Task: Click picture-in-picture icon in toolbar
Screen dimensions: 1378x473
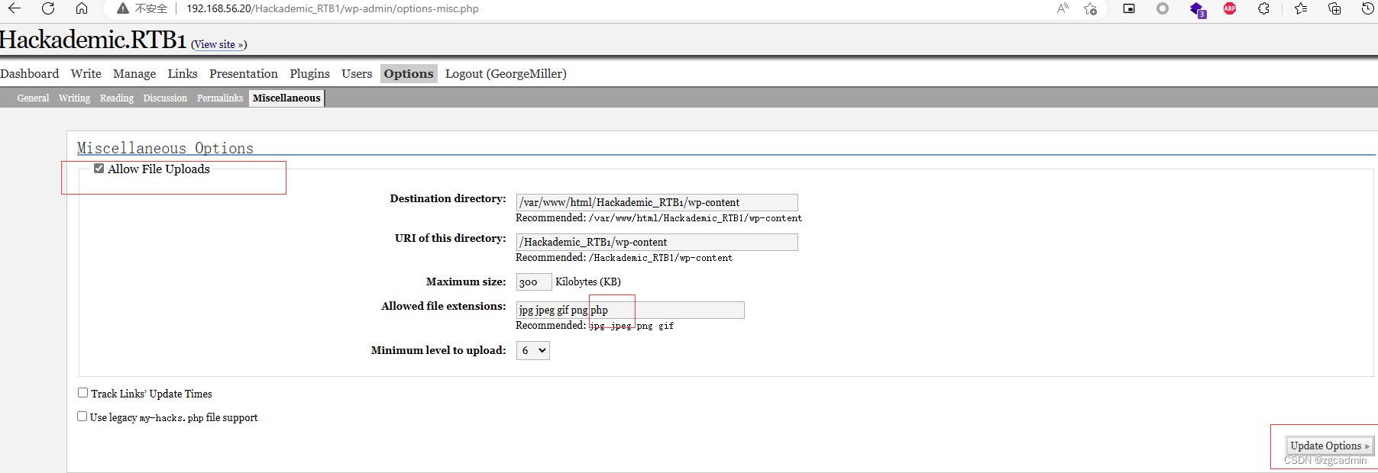Action: point(1129,8)
